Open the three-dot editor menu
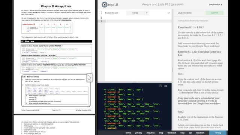Viewport: 240px width, 135px height. pos(101,13)
